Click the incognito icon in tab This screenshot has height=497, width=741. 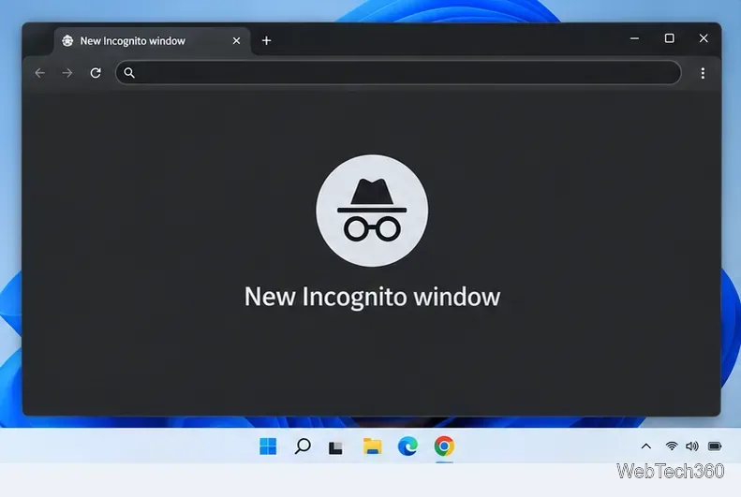[67, 41]
